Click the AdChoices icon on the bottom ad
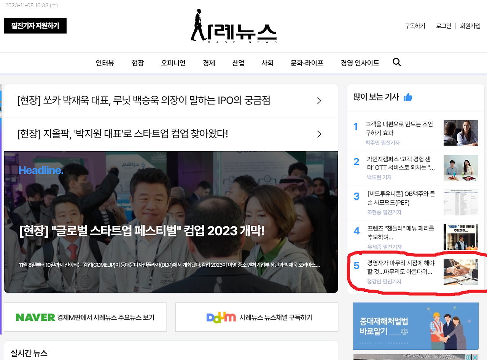Viewport: 487px width, 360px height. (468, 357)
